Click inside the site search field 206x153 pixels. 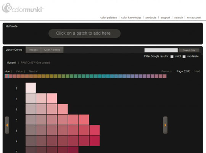click(161, 50)
